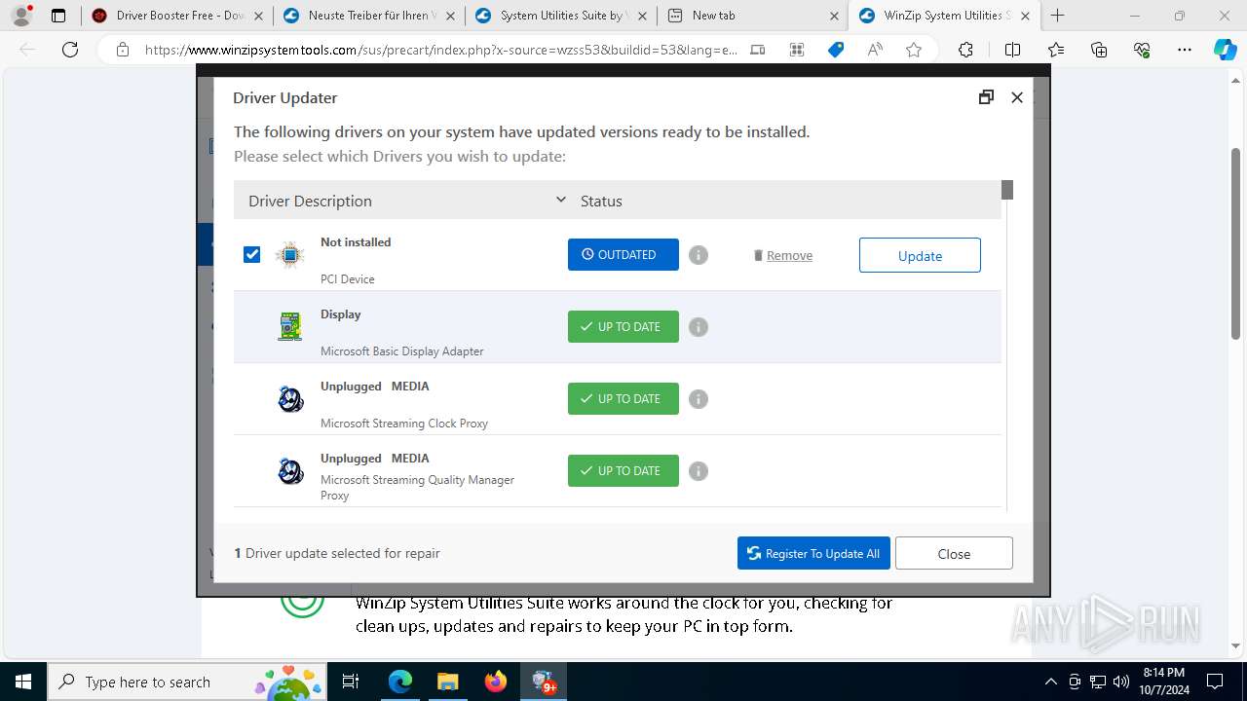
Task: Show hidden system tray icons
Action: pyautogui.click(x=1050, y=682)
